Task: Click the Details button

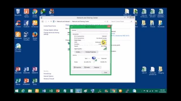Action: (x=79, y=52)
